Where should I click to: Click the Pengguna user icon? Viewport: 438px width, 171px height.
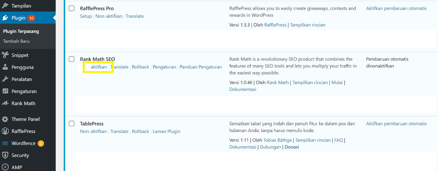[5, 67]
